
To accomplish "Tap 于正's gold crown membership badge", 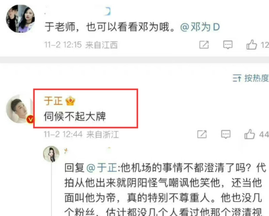I will pos(70,101).
